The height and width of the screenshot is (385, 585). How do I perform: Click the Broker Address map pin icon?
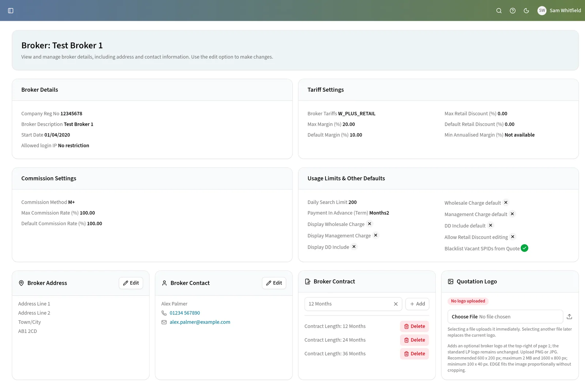(x=21, y=283)
